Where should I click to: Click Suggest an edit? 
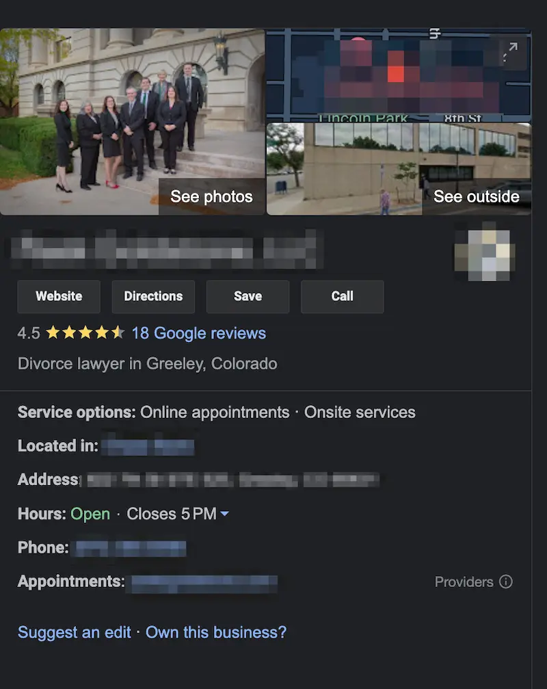click(75, 632)
